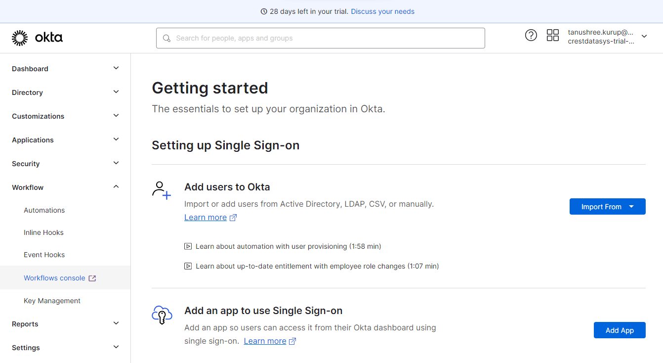The image size is (663, 363).
Task: Open the Import From dropdown
Action: 608,207
